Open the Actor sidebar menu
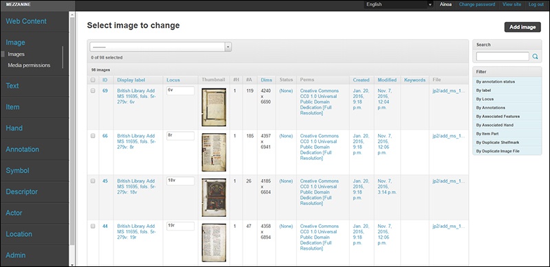The width and height of the screenshot is (550, 267). pos(14,213)
